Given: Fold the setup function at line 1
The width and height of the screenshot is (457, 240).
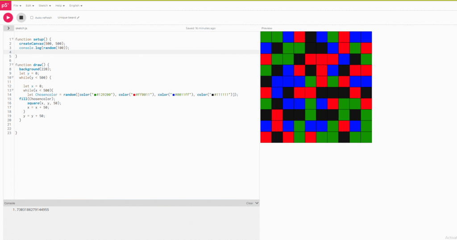Looking at the screenshot, I should pos(13,39).
